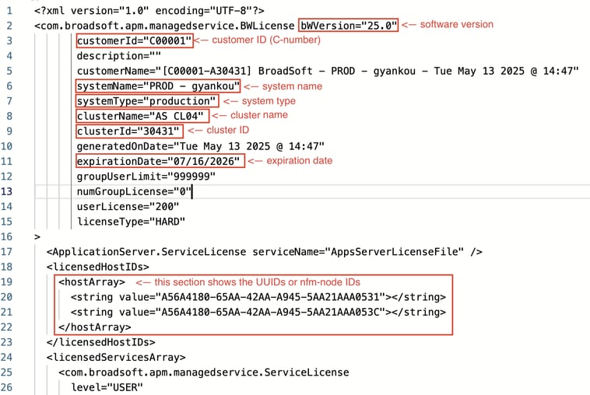This screenshot has width=590, height=395.
Task: Click line number 1 in the gutter
Action: [x=9, y=11]
